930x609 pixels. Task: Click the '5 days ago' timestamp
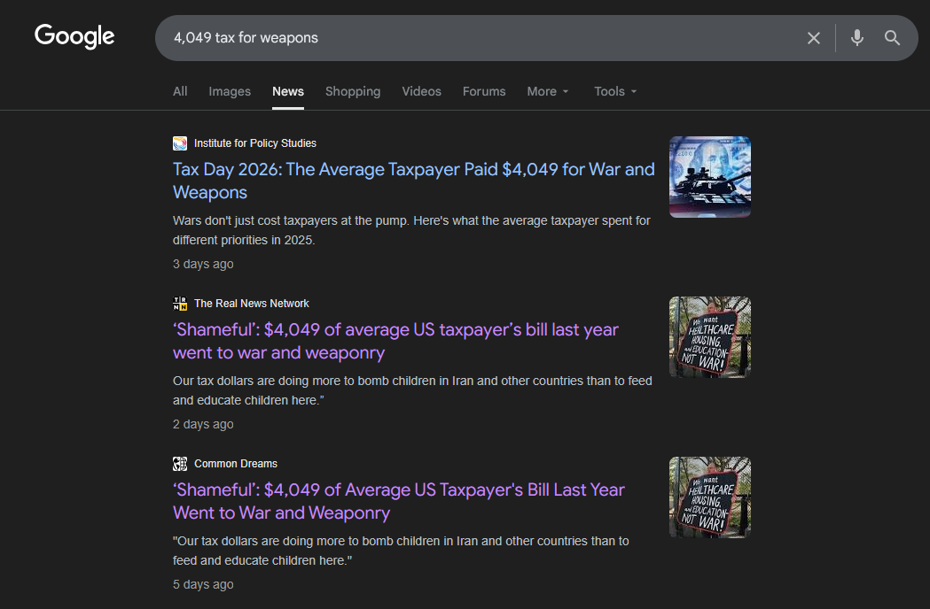(x=203, y=585)
